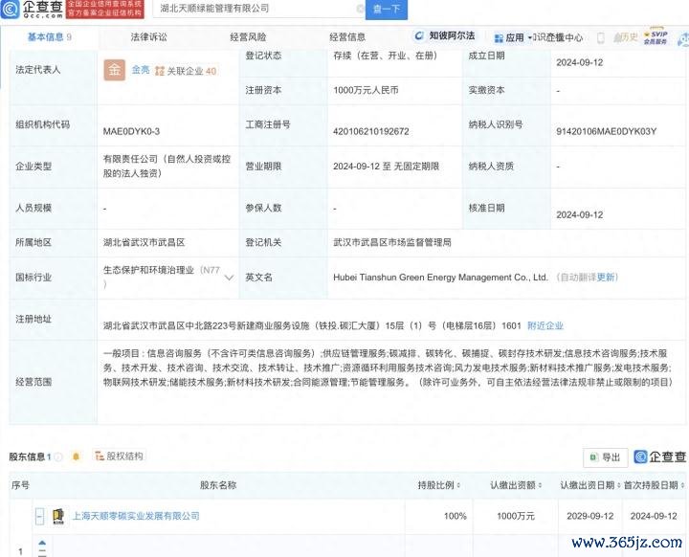Click the 股东名称 column header
This screenshot has height=557, width=689.
tap(218, 485)
